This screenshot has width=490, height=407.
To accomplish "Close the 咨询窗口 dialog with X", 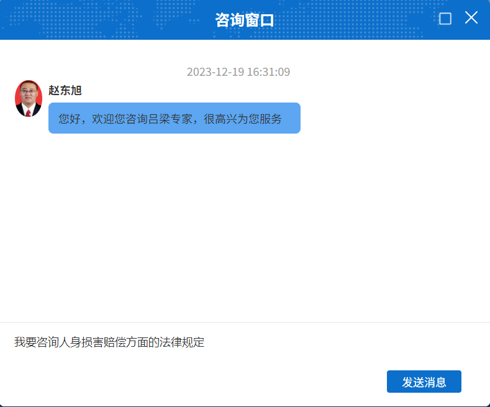I will 471,18.
